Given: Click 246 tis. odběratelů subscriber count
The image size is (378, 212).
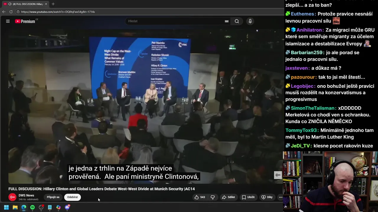Looking at the screenshot, I should (28, 200).
